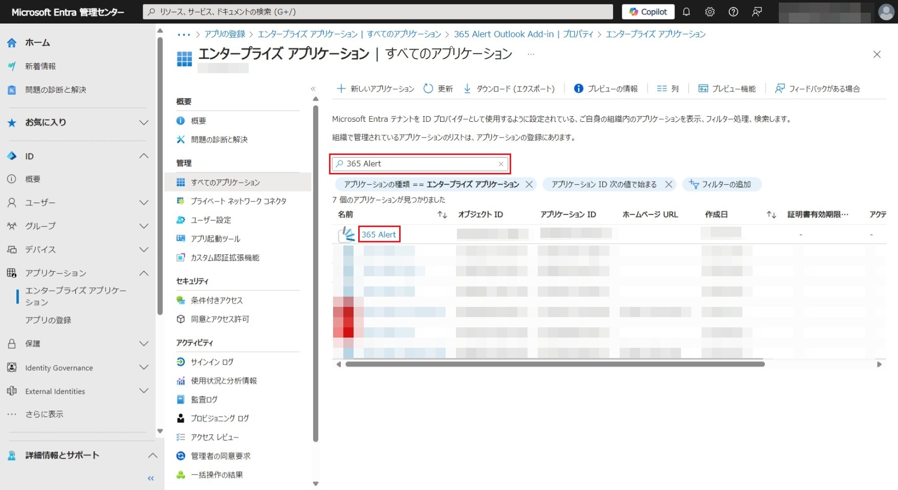
Task: Click the notifications bell icon
Action: click(x=686, y=12)
